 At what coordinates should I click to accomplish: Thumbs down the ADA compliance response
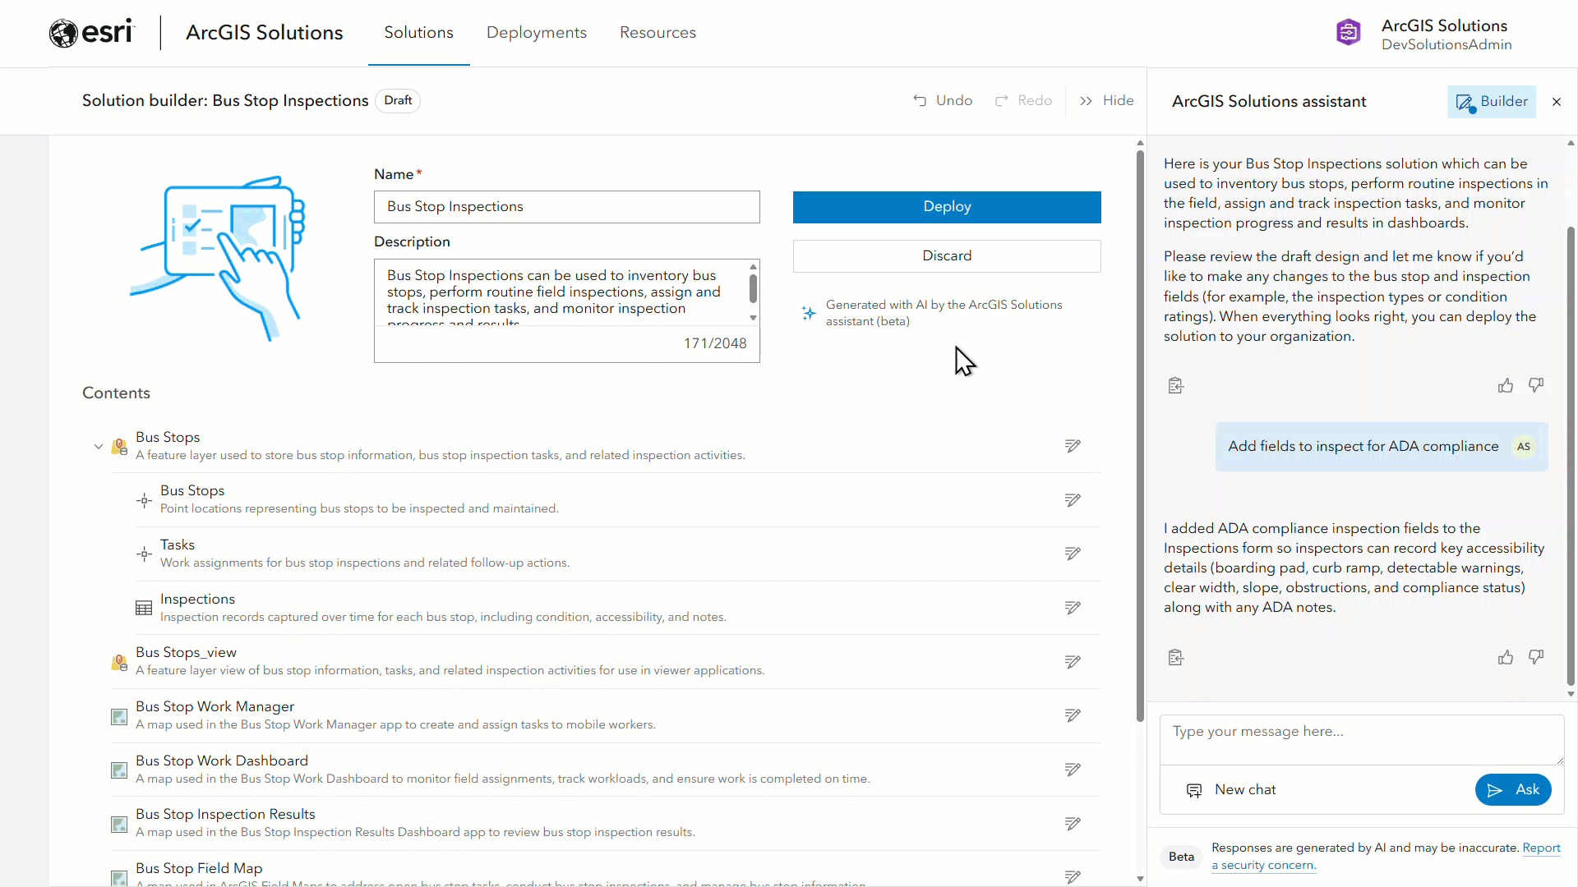click(1536, 657)
